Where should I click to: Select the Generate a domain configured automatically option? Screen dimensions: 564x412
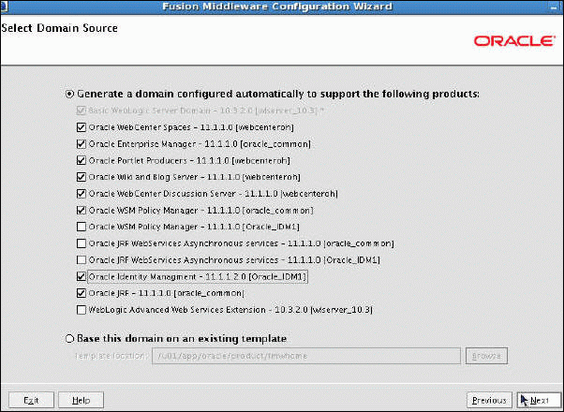click(x=70, y=94)
